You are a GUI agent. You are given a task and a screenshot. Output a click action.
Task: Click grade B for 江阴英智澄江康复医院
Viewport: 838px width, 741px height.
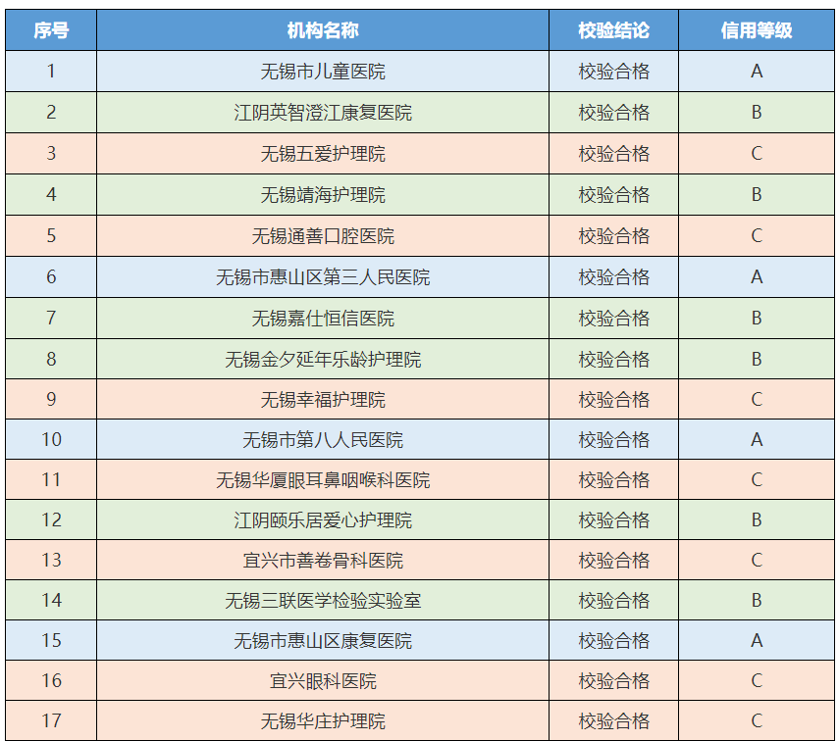pyautogui.click(x=757, y=112)
